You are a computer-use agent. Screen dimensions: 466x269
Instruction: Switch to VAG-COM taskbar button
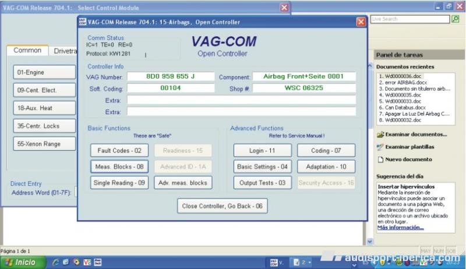click(x=277, y=263)
